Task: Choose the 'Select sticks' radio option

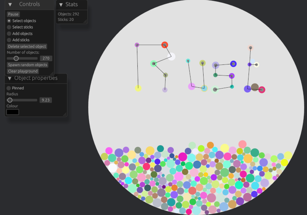Action: [9, 27]
